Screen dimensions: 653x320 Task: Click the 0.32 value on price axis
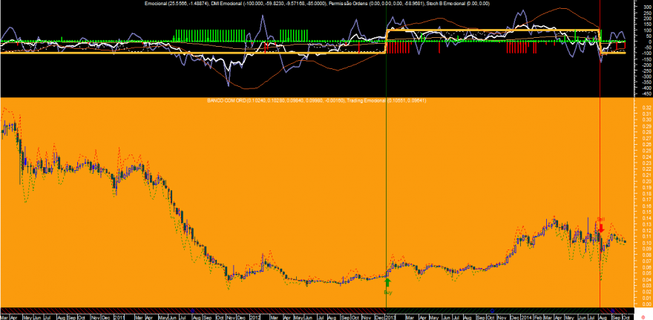coord(646,108)
